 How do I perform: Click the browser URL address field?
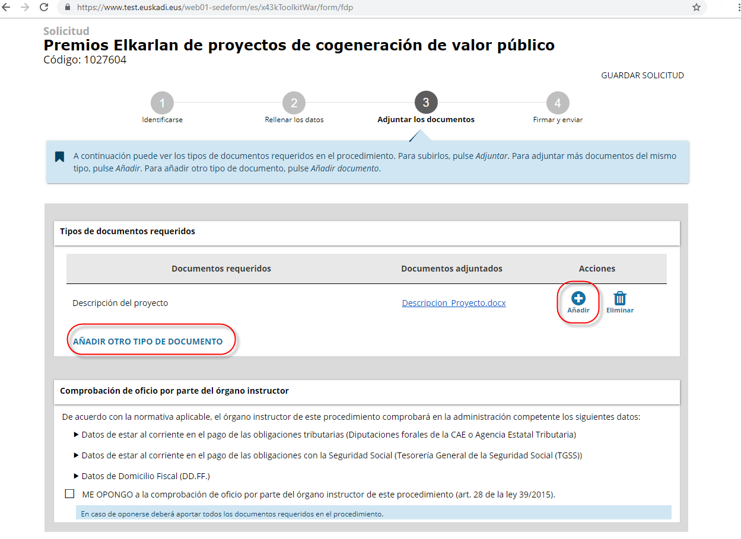(356, 8)
